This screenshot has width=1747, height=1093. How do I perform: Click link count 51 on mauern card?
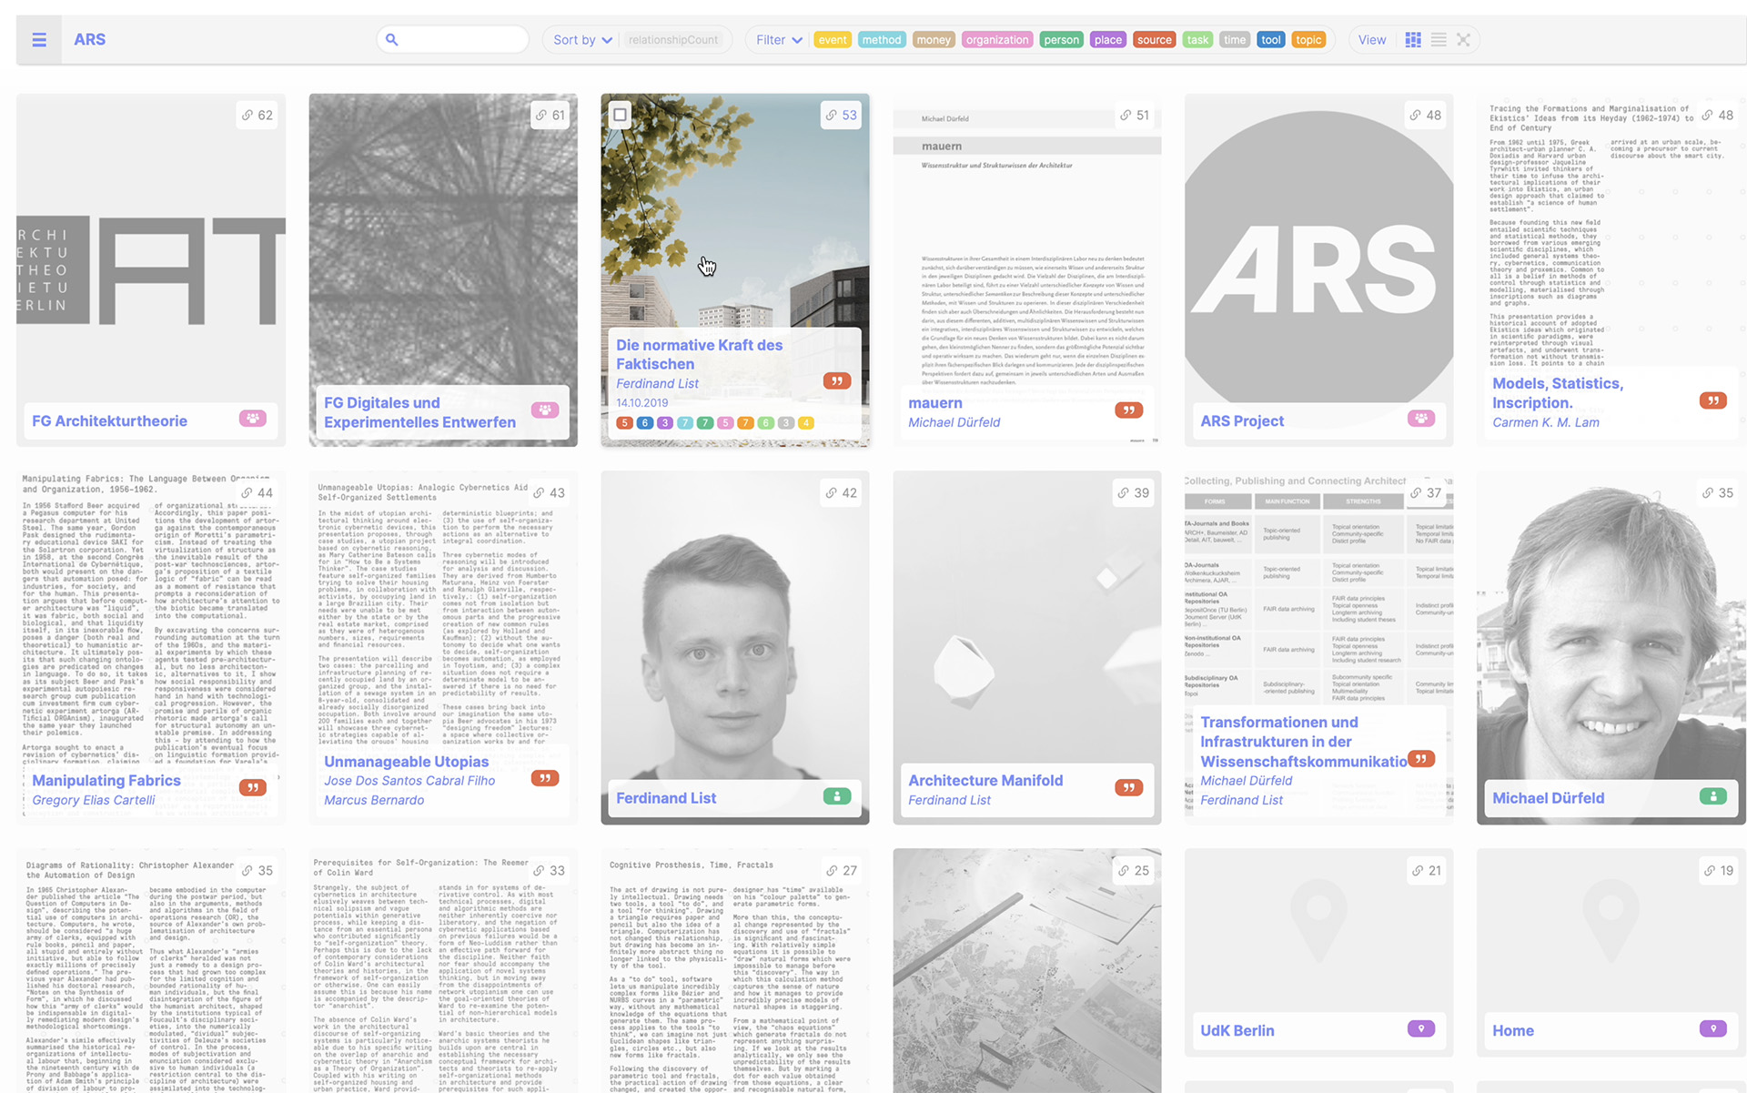1134,115
